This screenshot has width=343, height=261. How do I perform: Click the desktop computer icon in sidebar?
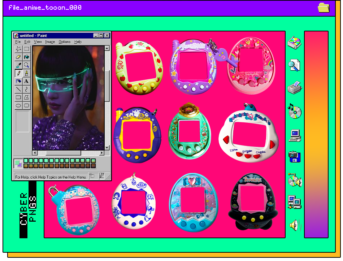[x=295, y=136]
